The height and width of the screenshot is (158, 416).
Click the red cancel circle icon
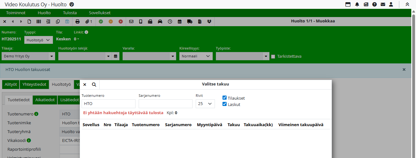point(121,21)
